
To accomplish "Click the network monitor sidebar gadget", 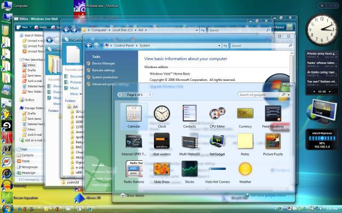I will click(322, 111).
